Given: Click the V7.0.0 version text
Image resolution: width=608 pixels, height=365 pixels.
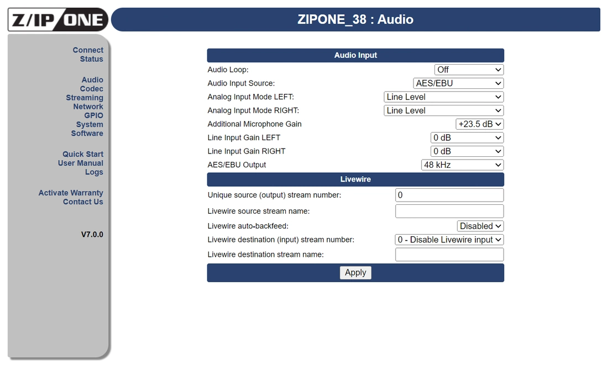Looking at the screenshot, I should tap(92, 235).
